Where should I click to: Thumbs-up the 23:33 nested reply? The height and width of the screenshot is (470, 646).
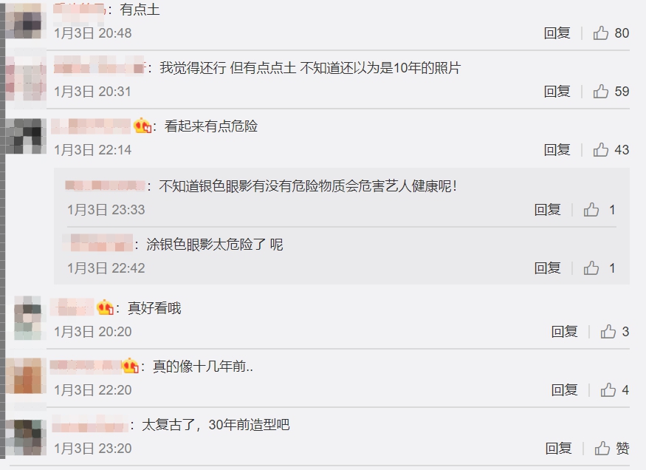click(x=591, y=209)
